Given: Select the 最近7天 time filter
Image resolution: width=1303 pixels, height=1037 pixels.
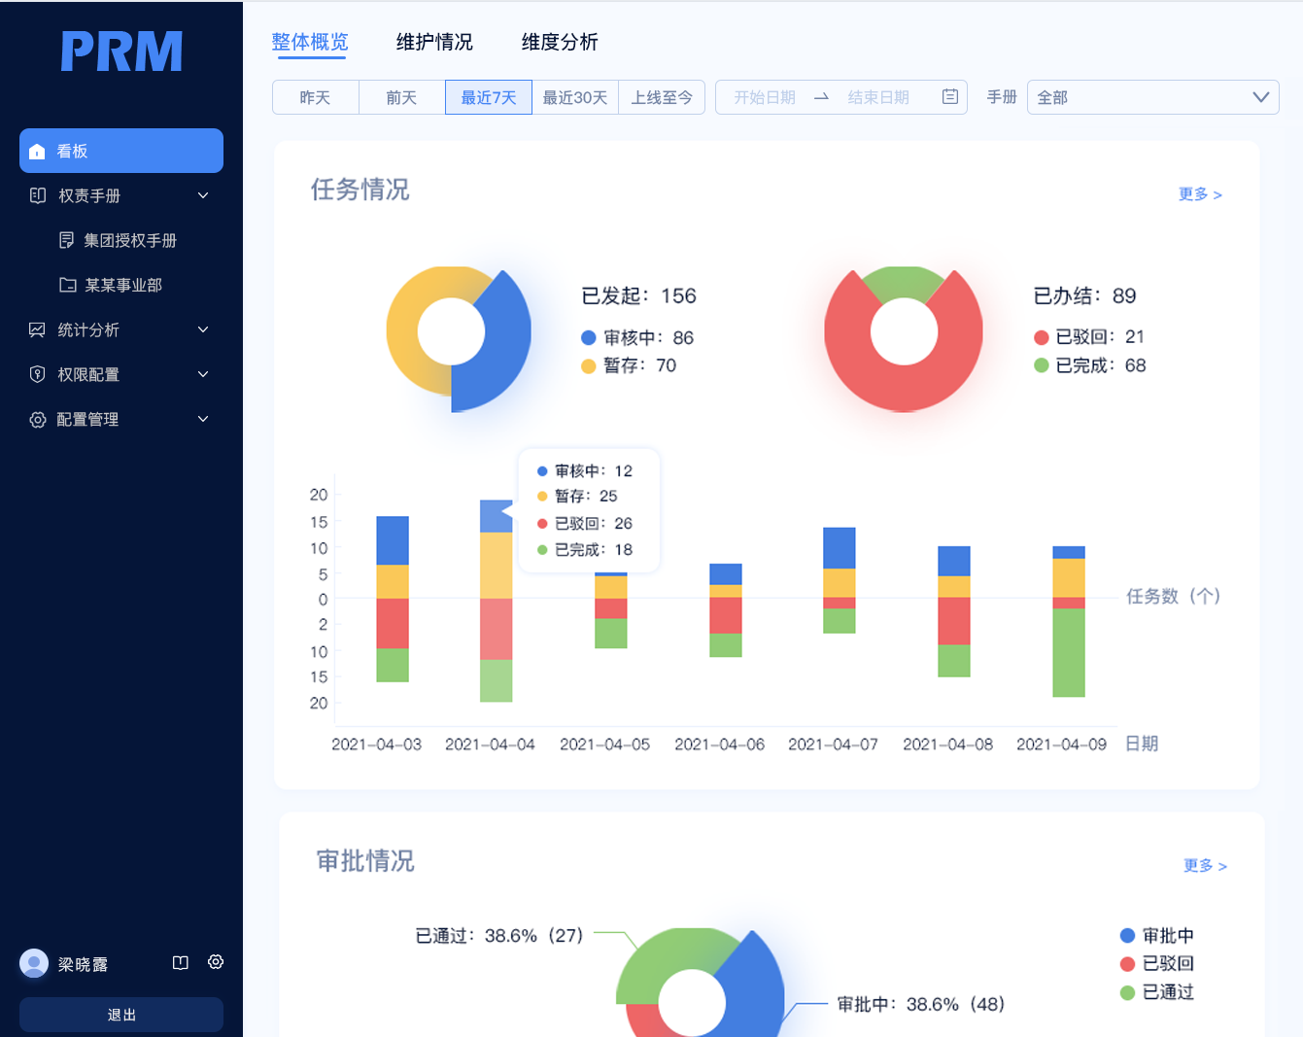Looking at the screenshot, I should click(489, 97).
